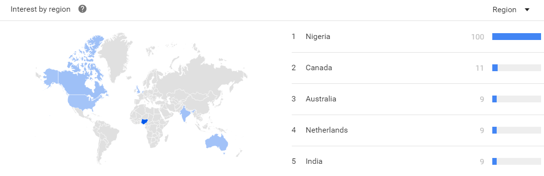Open Australia region entry
This screenshot has height=176, width=544.
321,99
